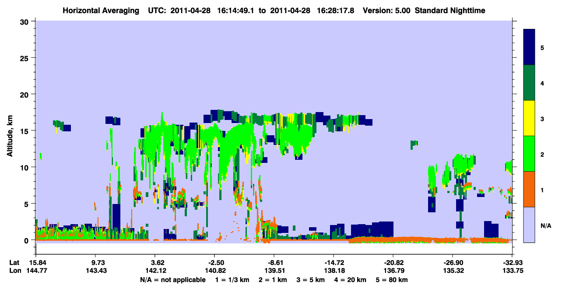Click latitude value 3.62
Image resolution: width=569 pixels, height=292 pixels.
click(158, 263)
